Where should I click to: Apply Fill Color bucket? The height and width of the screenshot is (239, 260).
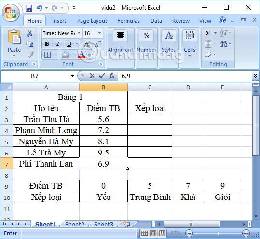(65, 55)
